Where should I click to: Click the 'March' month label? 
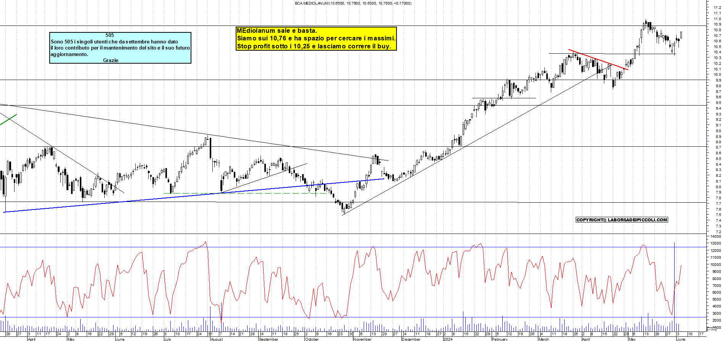click(544, 339)
